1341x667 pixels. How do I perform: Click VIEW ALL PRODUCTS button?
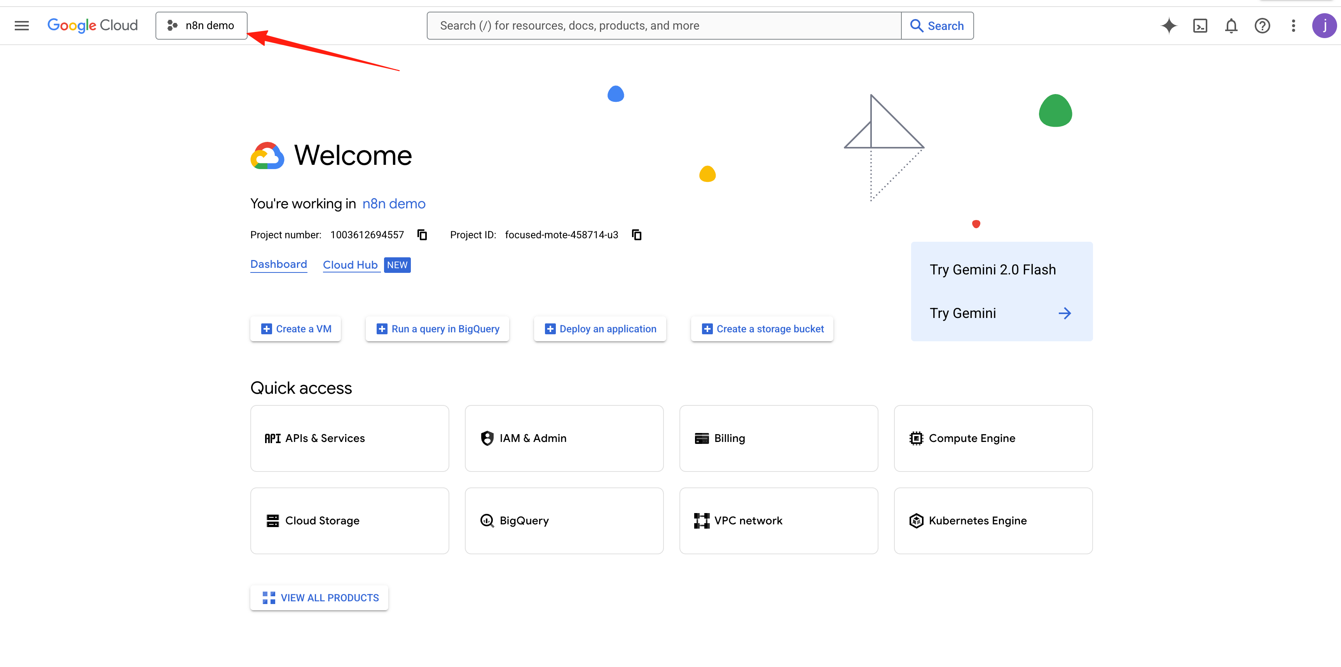click(320, 598)
